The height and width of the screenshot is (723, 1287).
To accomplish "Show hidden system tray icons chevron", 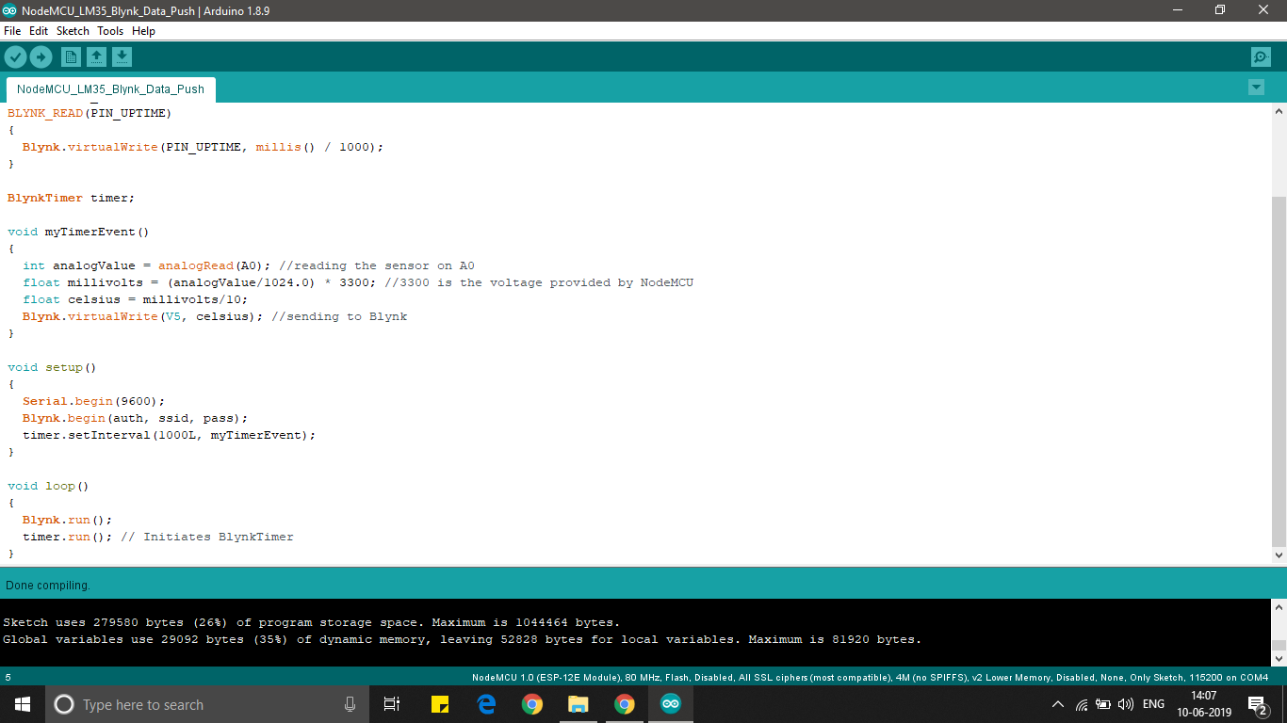I will 1057,704.
